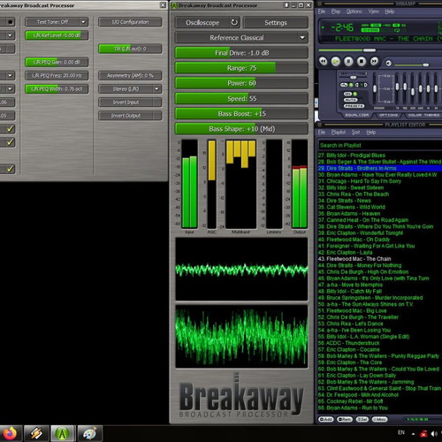442x442 pixels.
Task: Click the Settings button
Action: tap(276, 23)
